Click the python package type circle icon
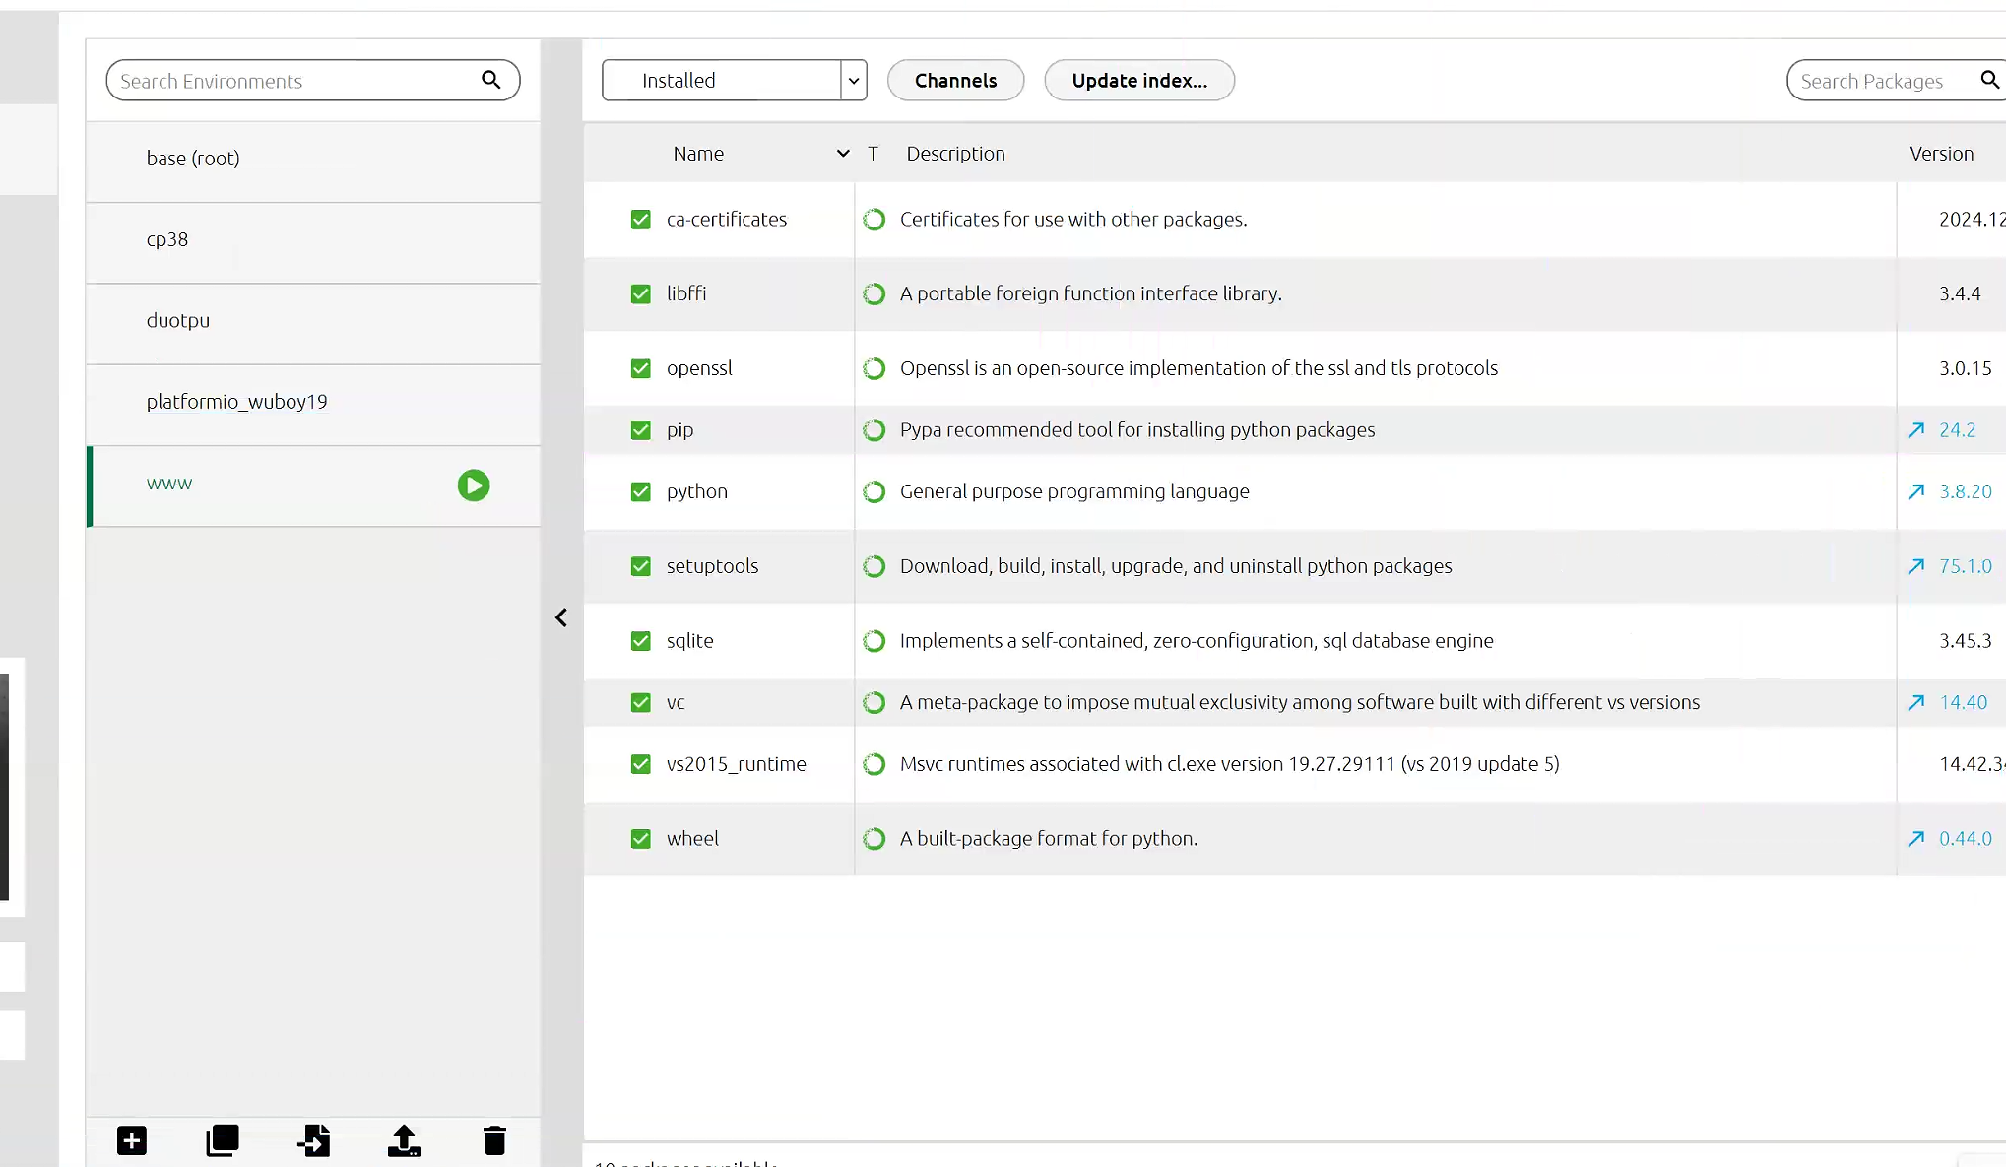The width and height of the screenshot is (2006, 1167). (874, 491)
